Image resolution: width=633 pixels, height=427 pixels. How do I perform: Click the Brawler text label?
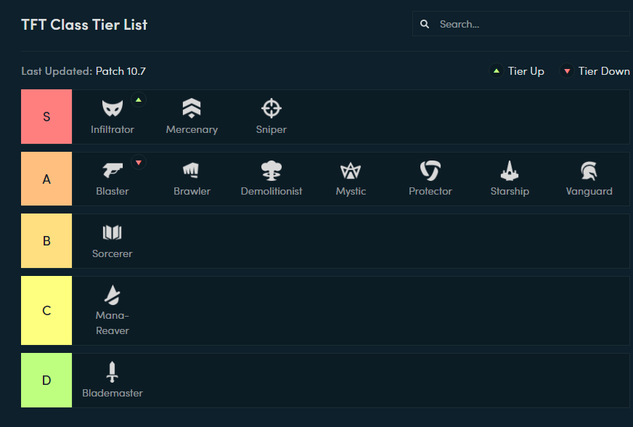pos(192,191)
